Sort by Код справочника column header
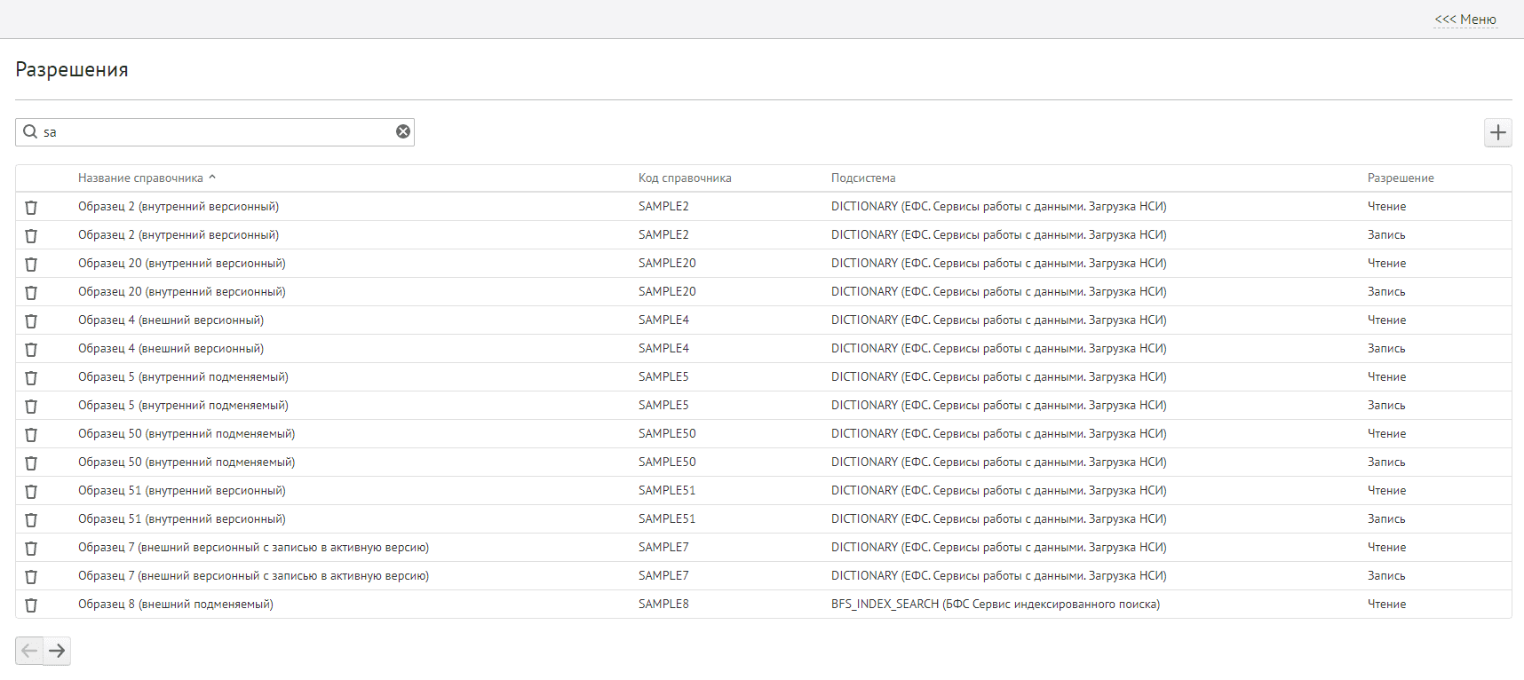Screen dimensions: 1524x680 click(685, 178)
